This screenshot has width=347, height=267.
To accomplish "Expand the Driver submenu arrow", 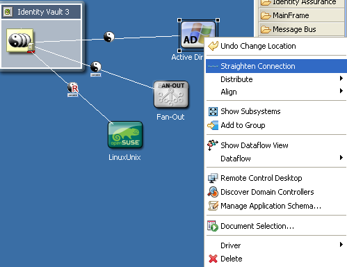I will [x=341, y=245].
